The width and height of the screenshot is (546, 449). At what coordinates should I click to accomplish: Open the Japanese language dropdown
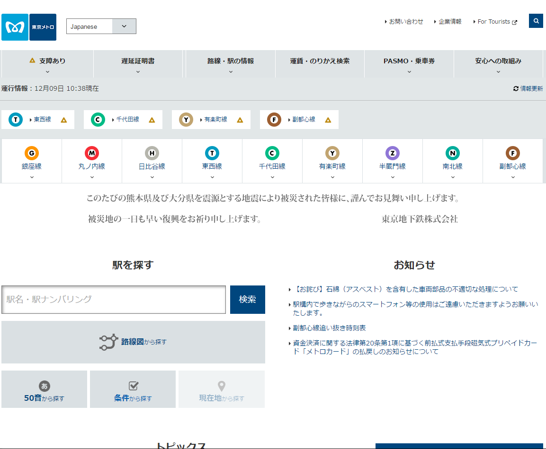[101, 26]
